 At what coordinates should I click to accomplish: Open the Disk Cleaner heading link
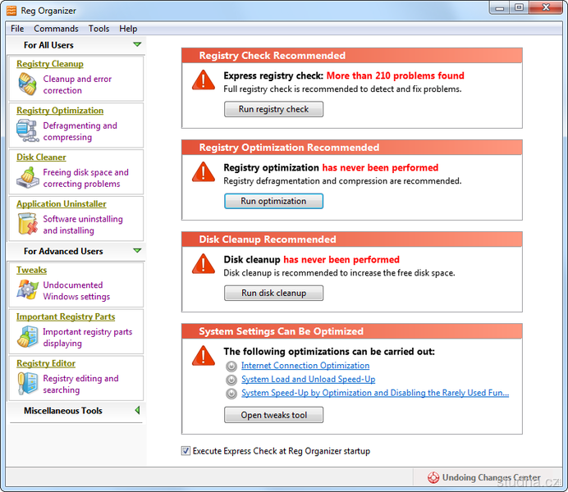[x=41, y=157]
